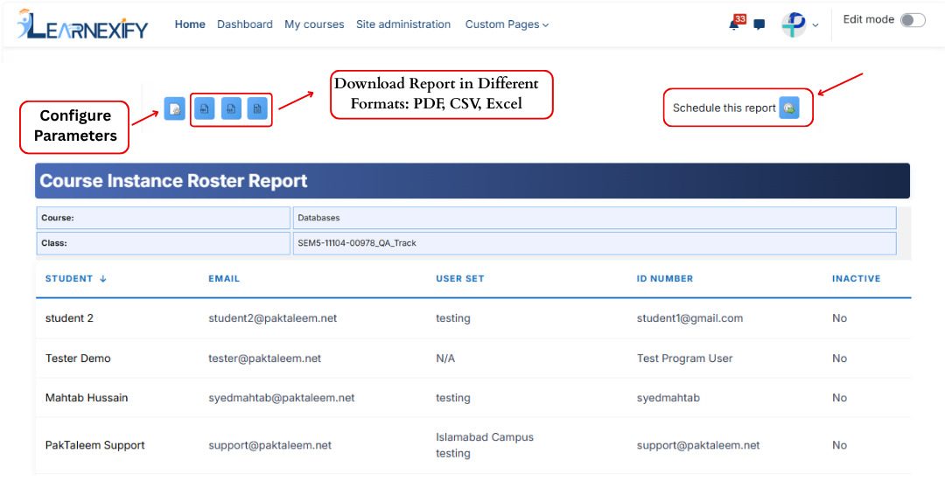Sort by the ID Number column header
This screenshot has width=945, height=495.
(665, 279)
